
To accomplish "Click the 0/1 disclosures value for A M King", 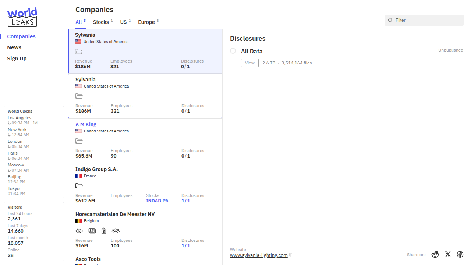I will click(x=186, y=156).
